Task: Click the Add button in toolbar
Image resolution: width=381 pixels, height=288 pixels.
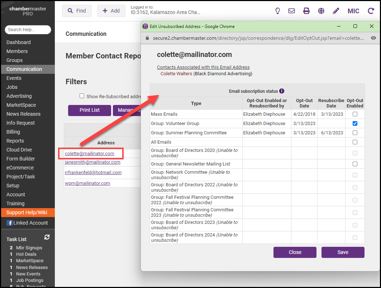Action: pos(111,11)
